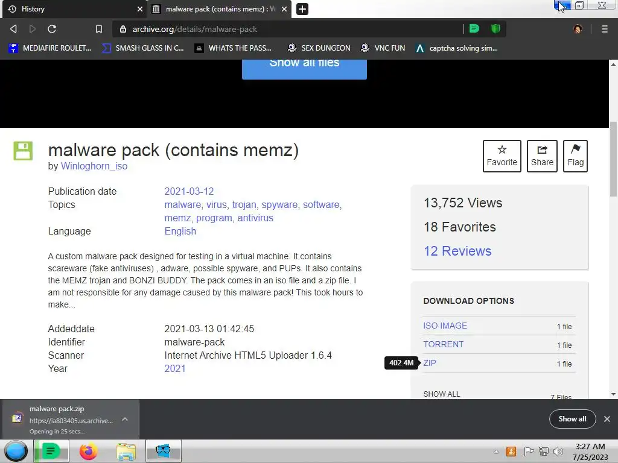The image size is (618, 463).
Task: Click the padlock site info icon
Action: 123,29
